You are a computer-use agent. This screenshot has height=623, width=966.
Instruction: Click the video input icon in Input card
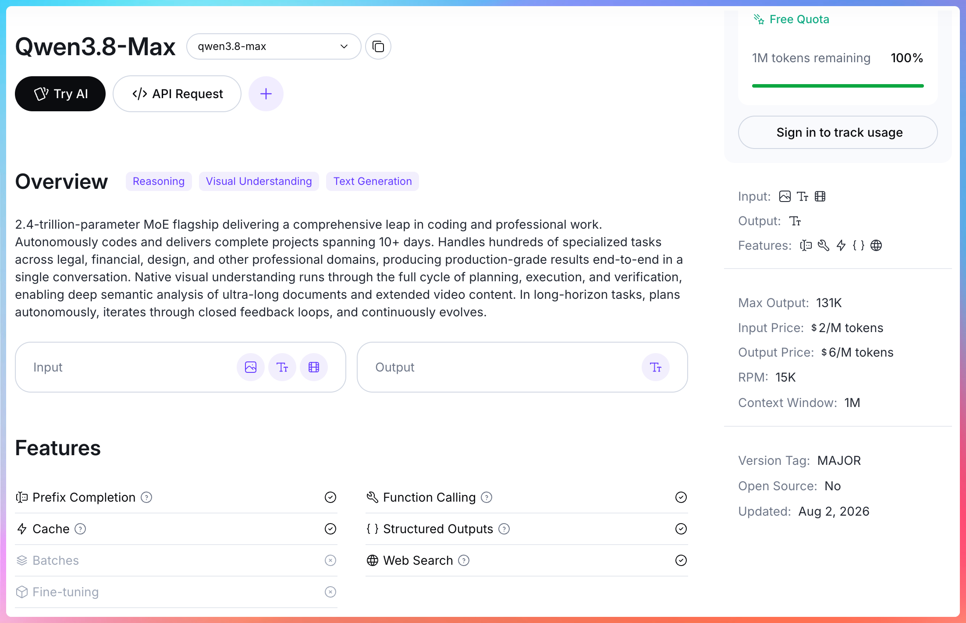point(314,367)
